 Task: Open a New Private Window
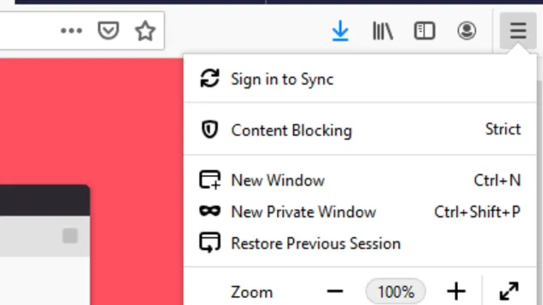click(303, 211)
